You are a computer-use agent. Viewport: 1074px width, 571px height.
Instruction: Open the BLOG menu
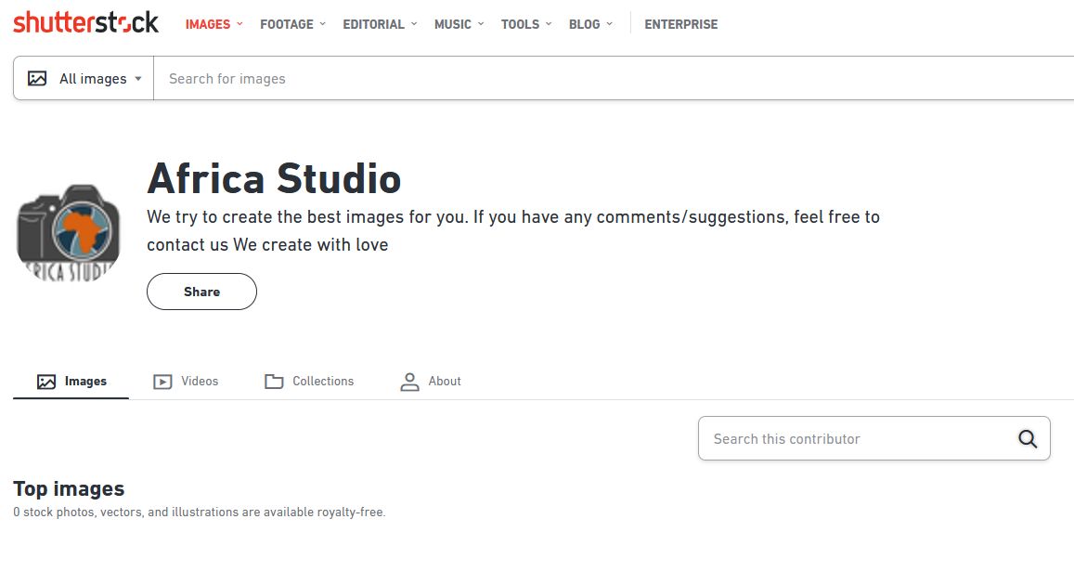pos(590,24)
